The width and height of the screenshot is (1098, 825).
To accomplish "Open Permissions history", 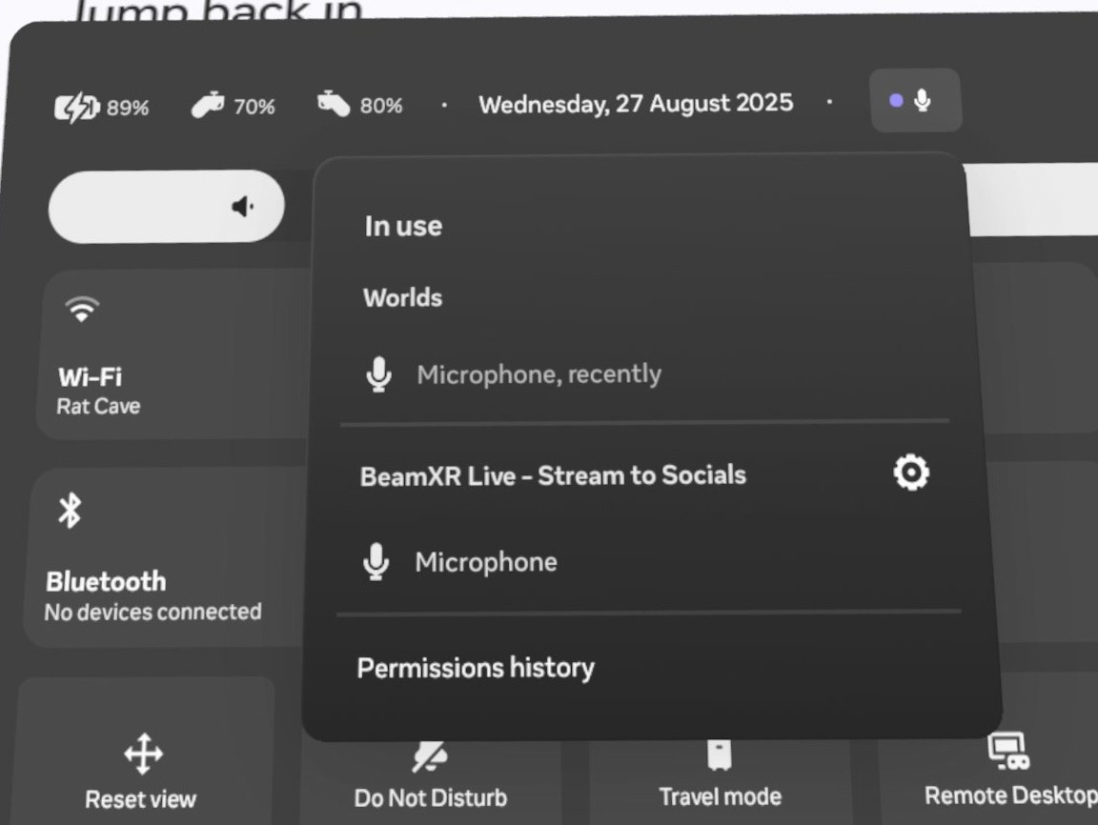I will click(x=476, y=668).
